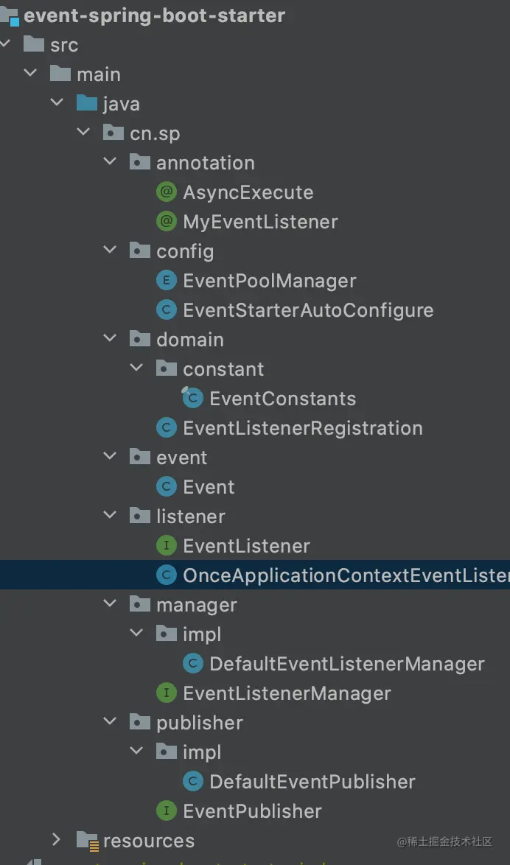Image resolution: width=510 pixels, height=865 pixels.
Task: Collapse the domain package
Action: [109, 339]
